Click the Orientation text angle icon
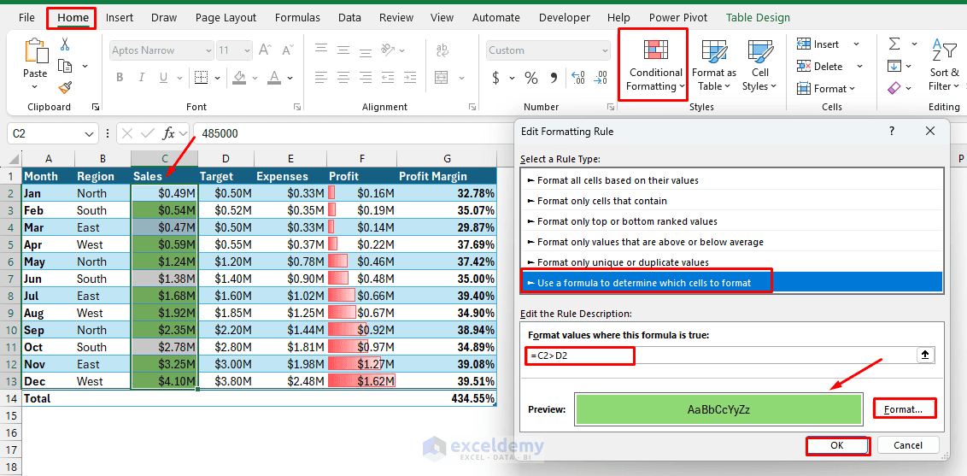967x476 pixels. 388,50
